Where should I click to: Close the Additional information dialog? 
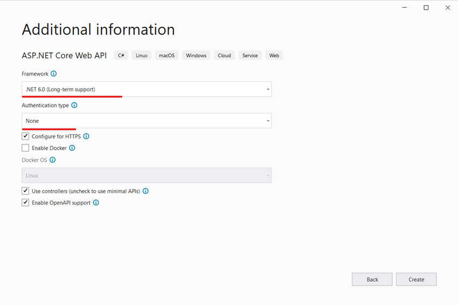pos(448,8)
